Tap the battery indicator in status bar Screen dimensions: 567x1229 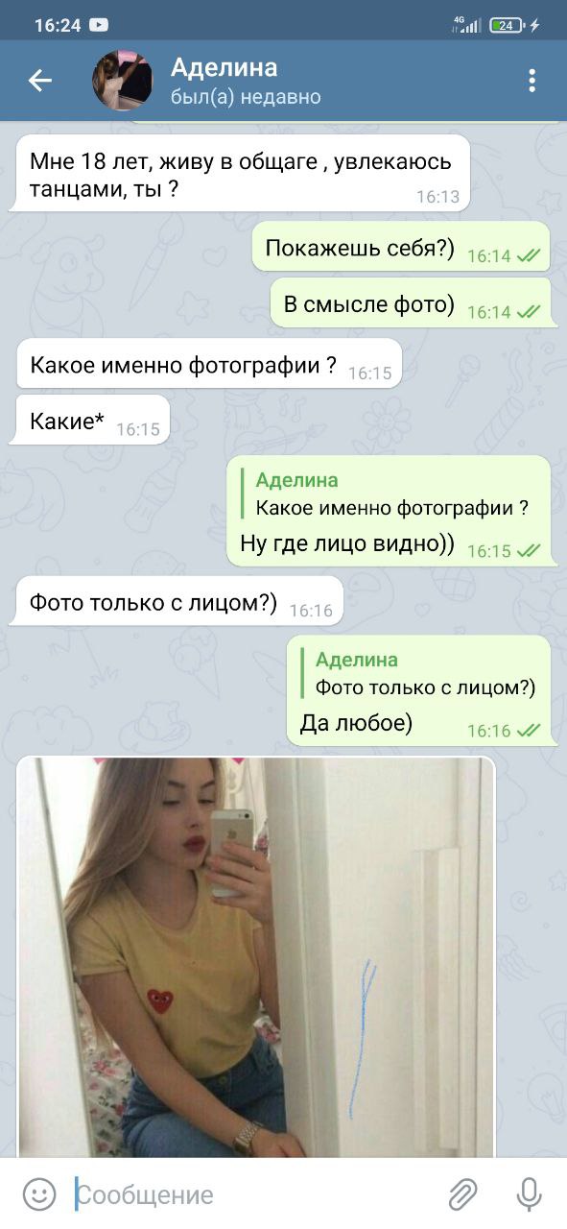tap(508, 26)
